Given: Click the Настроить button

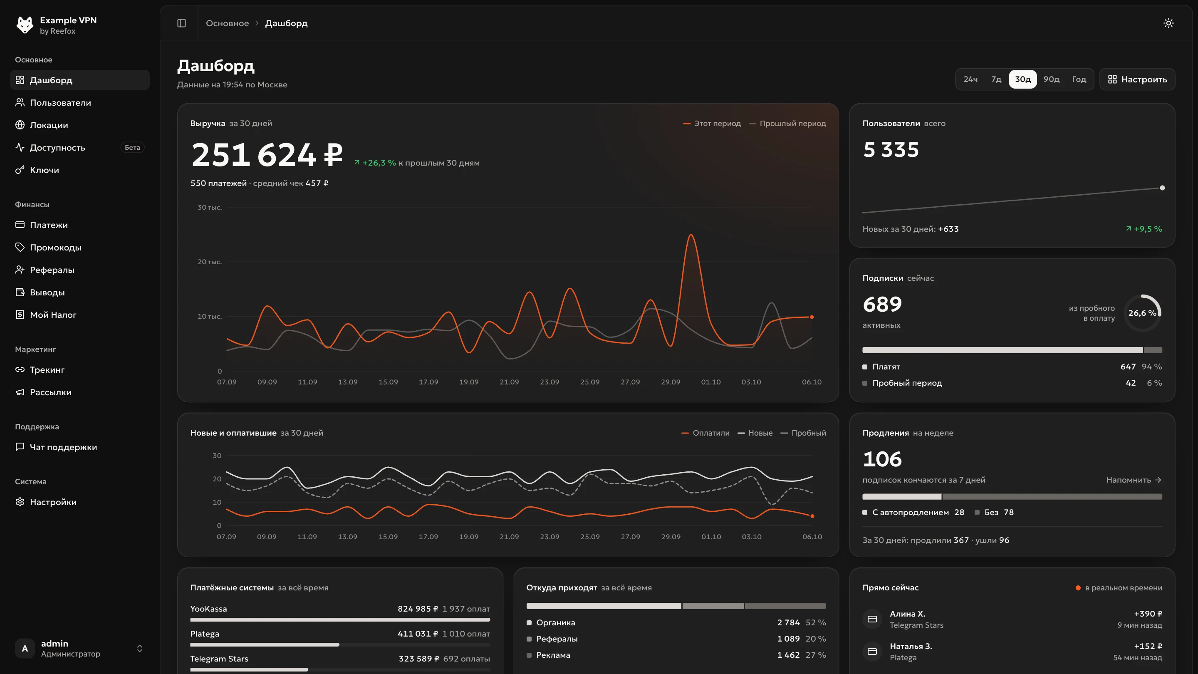Looking at the screenshot, I should tap(1137, 79).
